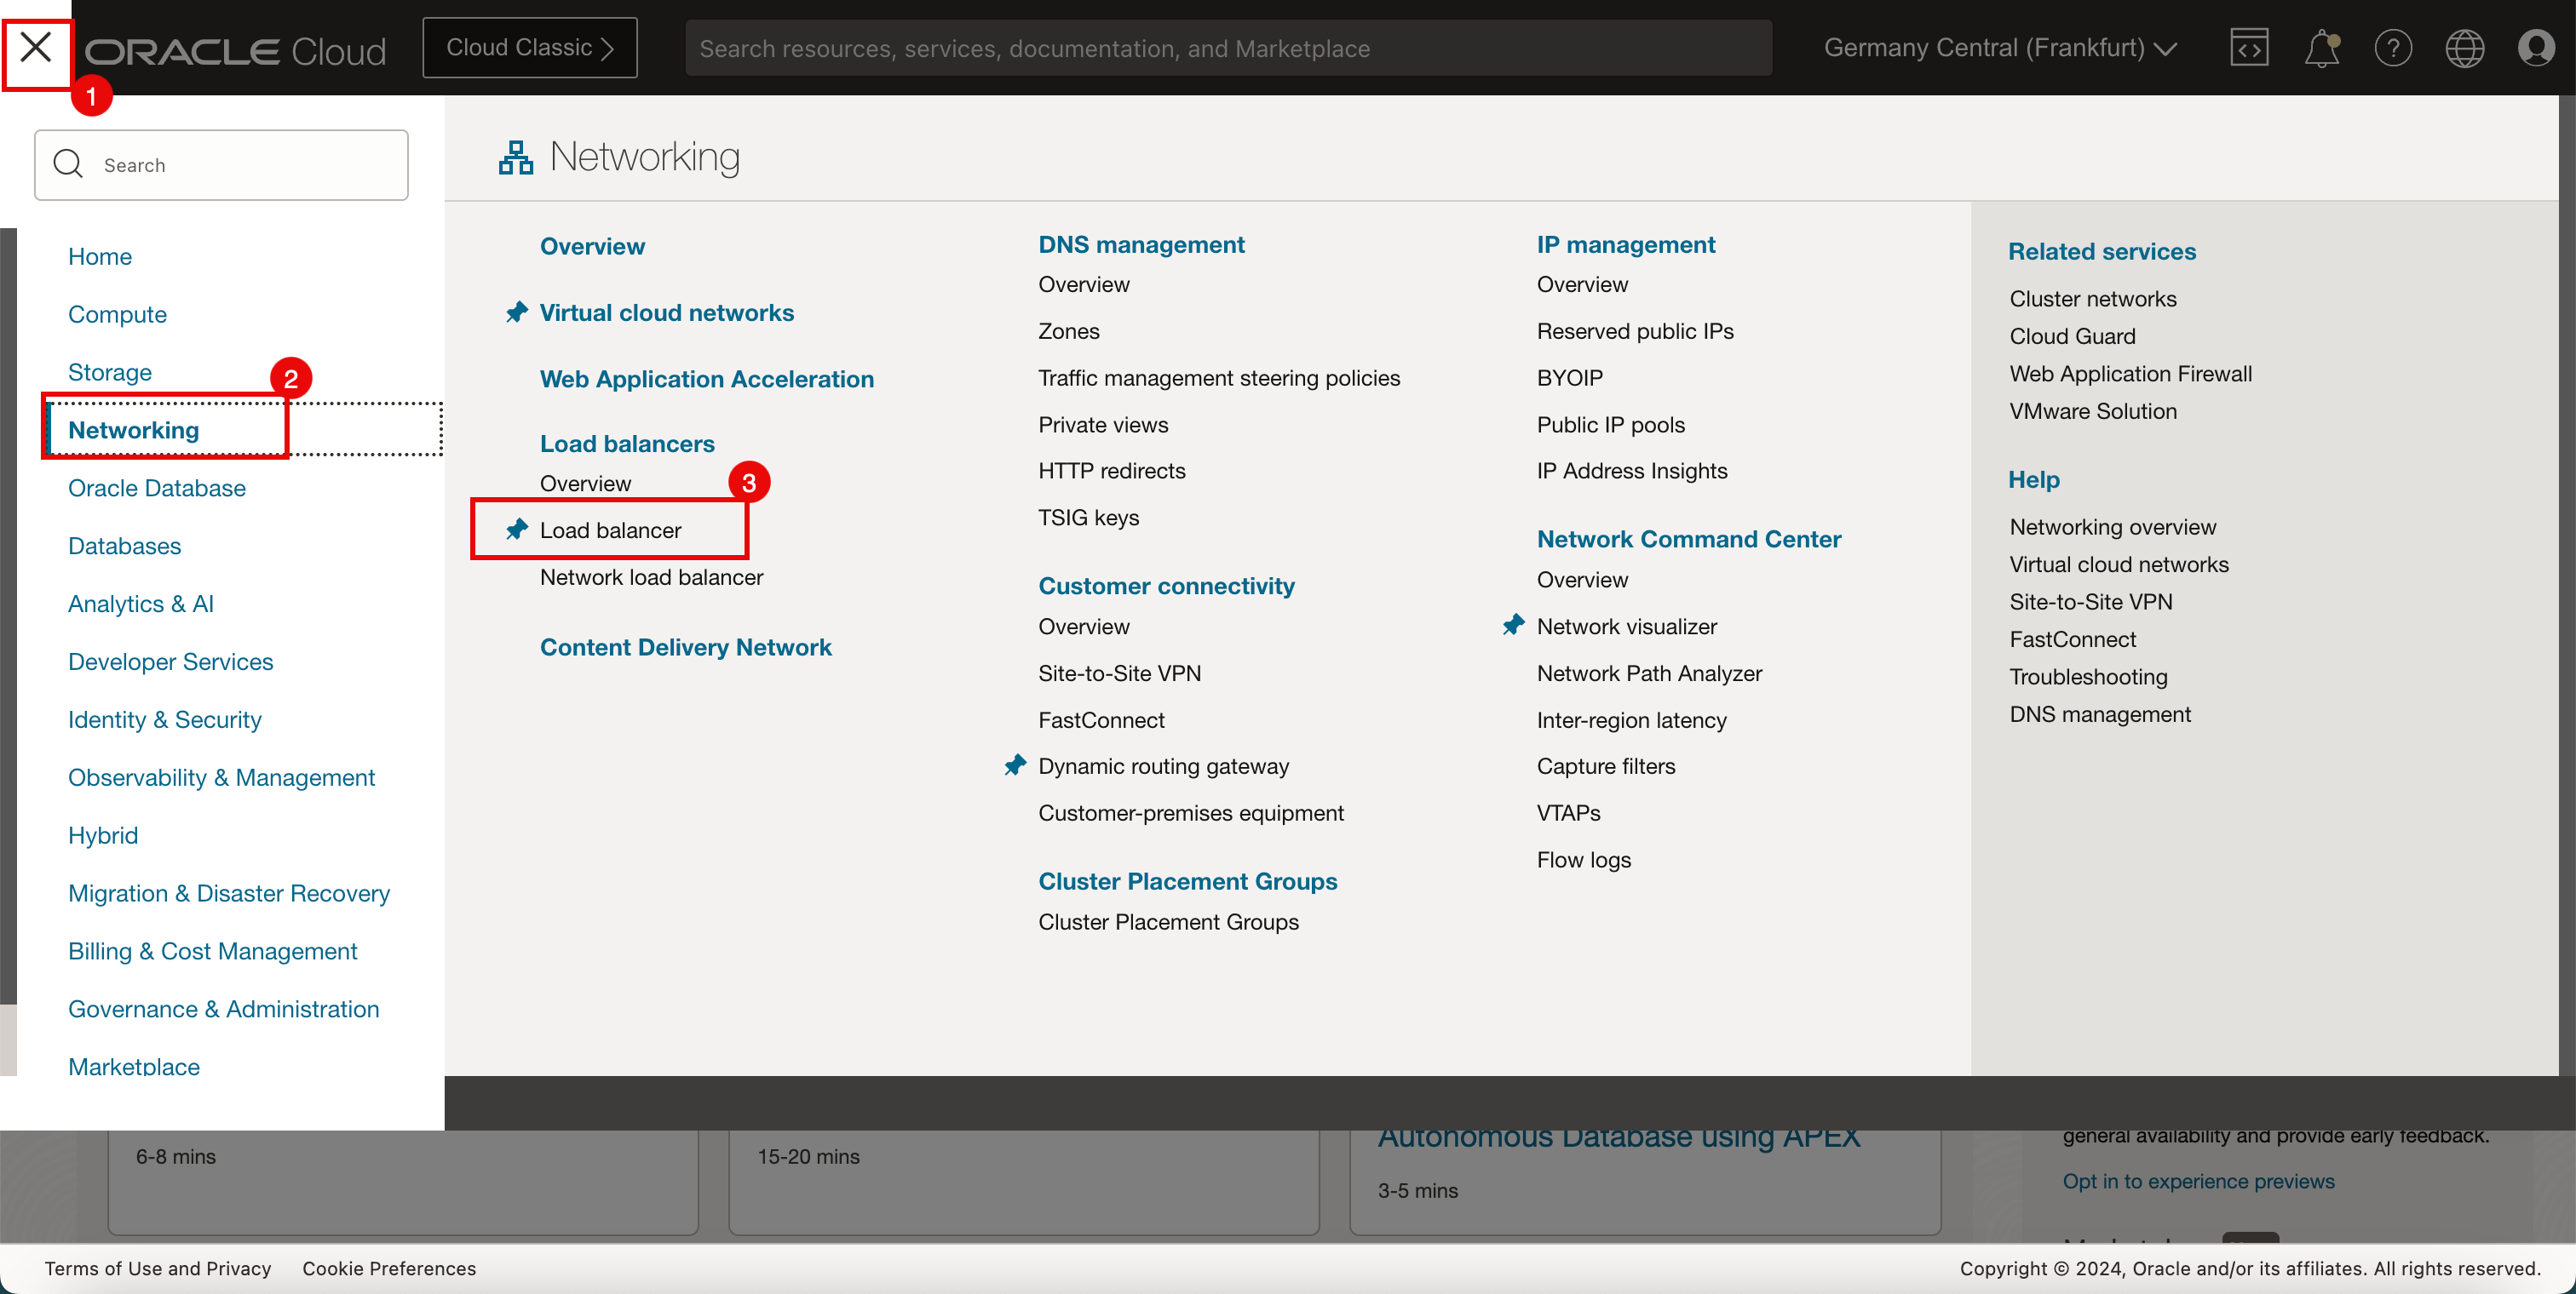
Task: Click the Notifications bell icon
Action: coord(2321,48)
